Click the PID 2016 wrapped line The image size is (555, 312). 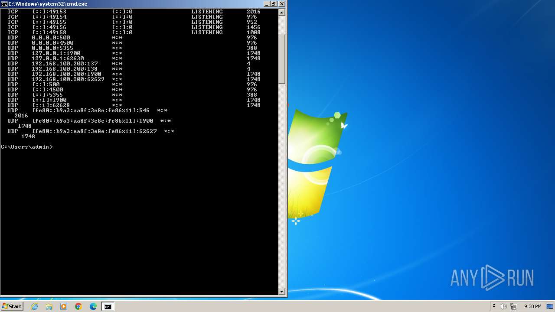tap(21, 116)
